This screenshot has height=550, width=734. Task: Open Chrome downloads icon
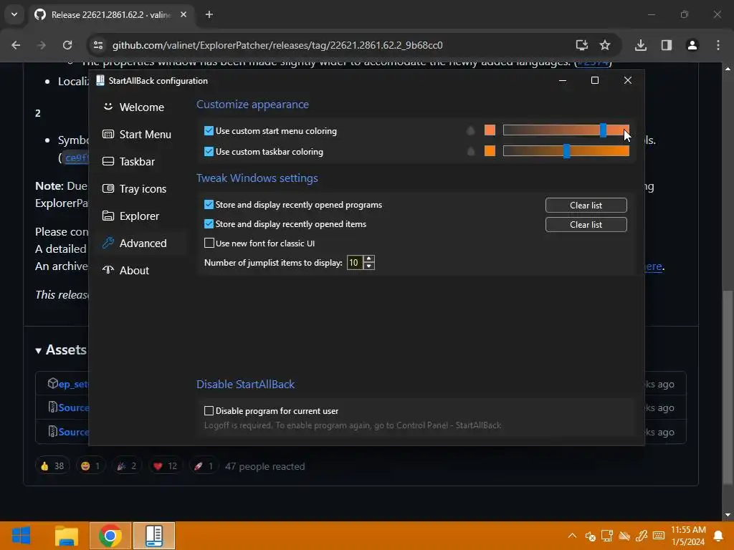click(640, 45)
